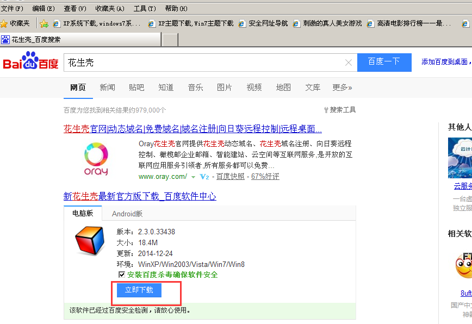Uncheck 安装百度杀毒确保软件安全 checkbox

pyautogui.click(x=122, y=275)
